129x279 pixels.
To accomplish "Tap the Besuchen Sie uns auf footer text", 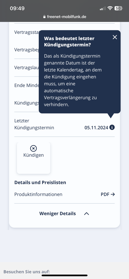I will click(26, 272).
